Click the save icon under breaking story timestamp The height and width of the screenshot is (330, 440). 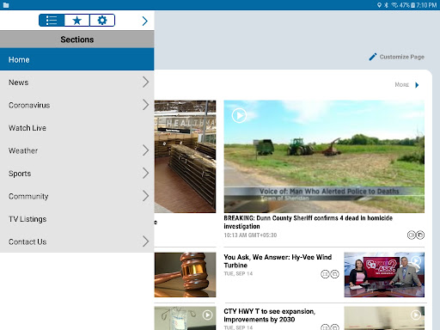420,235
